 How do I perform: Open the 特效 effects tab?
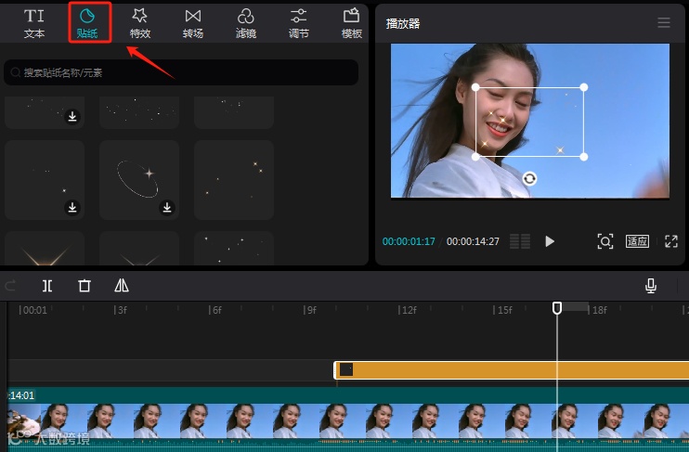coord(140,23)
